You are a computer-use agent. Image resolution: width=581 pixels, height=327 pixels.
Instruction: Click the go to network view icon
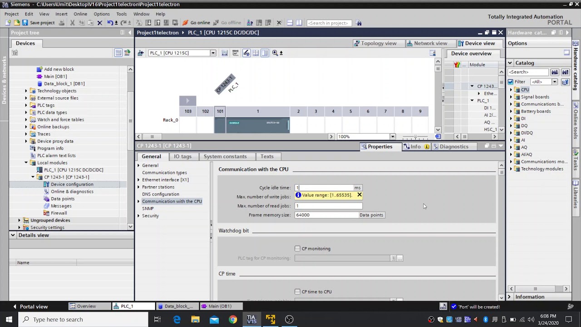pos(141,53)
